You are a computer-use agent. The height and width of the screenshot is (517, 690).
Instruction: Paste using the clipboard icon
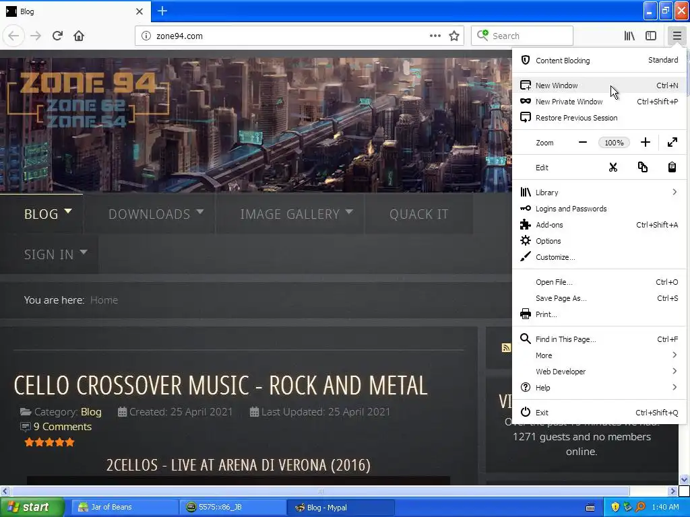(672, 167)
